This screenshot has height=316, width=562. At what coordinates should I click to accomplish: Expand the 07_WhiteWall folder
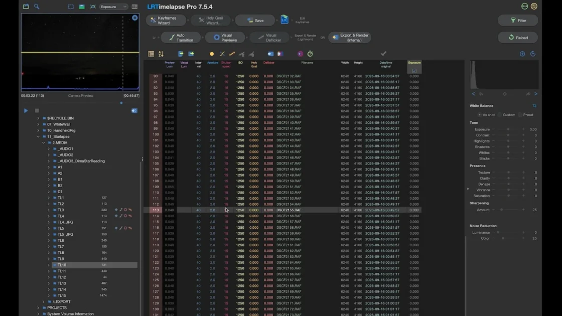coord(38,124)
